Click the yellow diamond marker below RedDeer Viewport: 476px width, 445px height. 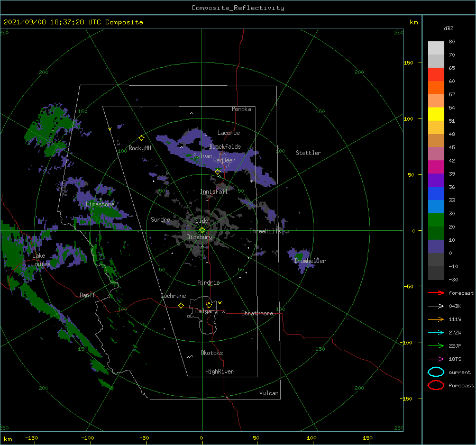click(218, 172)
